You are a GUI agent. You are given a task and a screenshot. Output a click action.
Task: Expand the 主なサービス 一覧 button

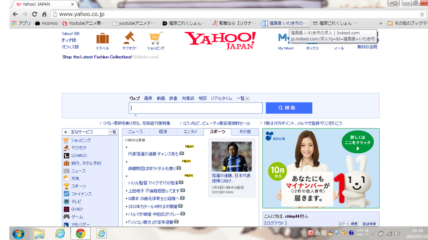pos(113,132)
